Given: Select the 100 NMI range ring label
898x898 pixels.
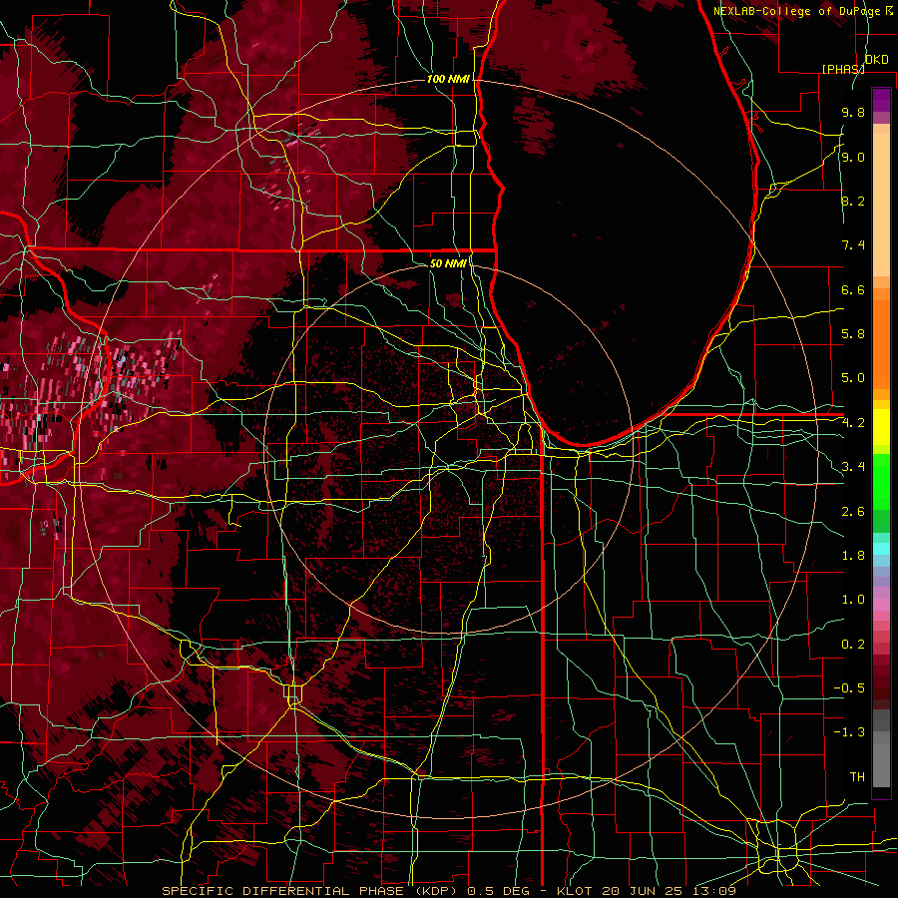Looking at the screenshot, I should [448, 79].
